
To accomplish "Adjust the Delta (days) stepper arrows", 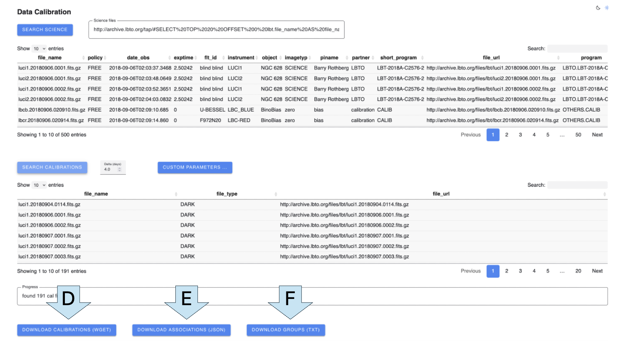I will (x=119, y=169).
